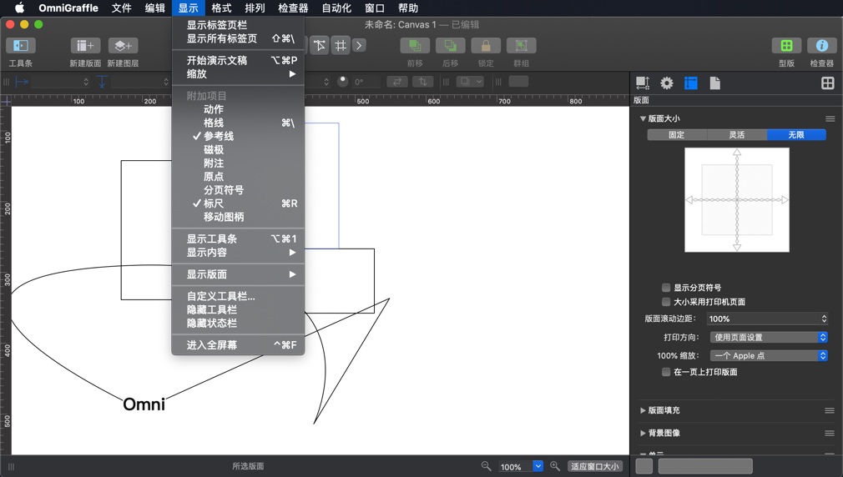The height and width of the screenshot is (477, 843).
Task: Click the flip horizontal arrows icon
Action: (396, 82)
